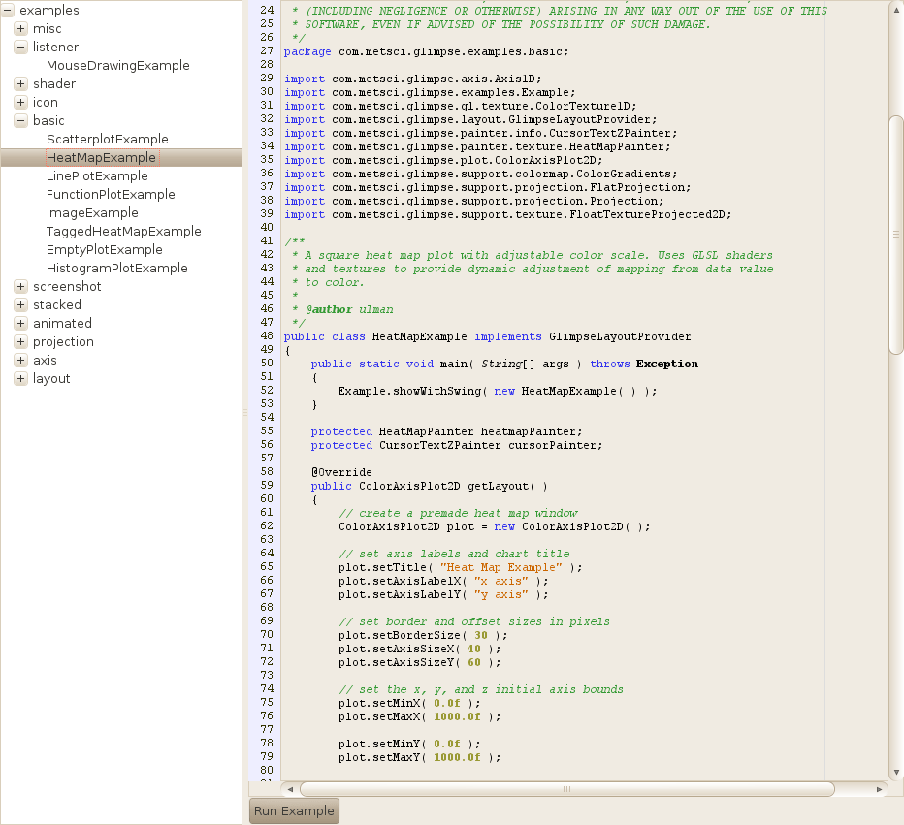The image size is (904, 825).
Task: Click the HeatMapPainter import on line 34
Action: [x=477, y=147]
